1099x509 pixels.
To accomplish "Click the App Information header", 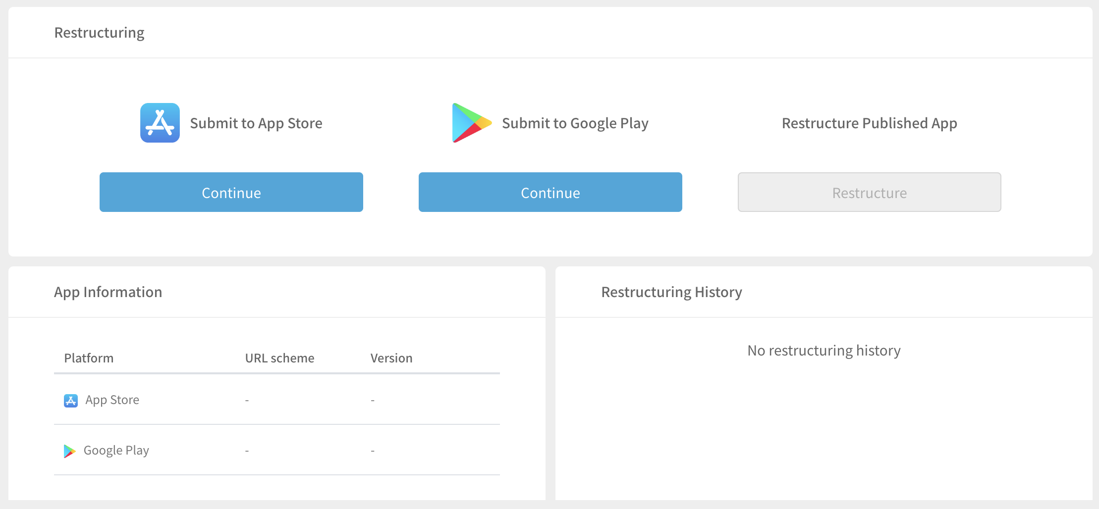I will [x=108, y=292].
